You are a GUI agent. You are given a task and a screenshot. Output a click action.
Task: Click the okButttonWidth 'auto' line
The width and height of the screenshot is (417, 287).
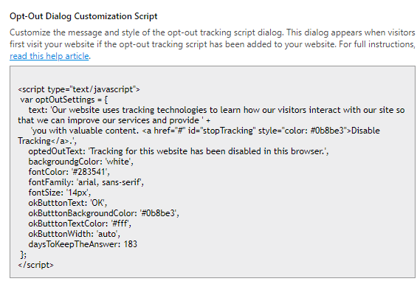point(75,234)
